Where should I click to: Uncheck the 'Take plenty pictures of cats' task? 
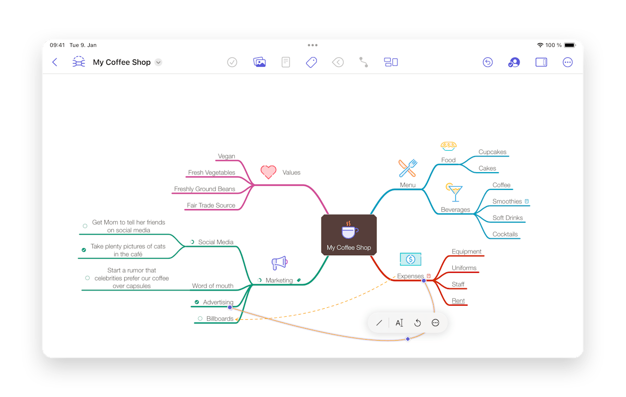click(x=83, y=249)
